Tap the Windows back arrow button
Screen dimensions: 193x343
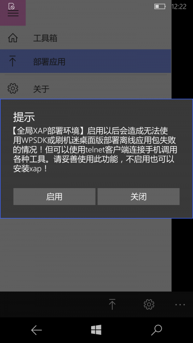[36, 330]
